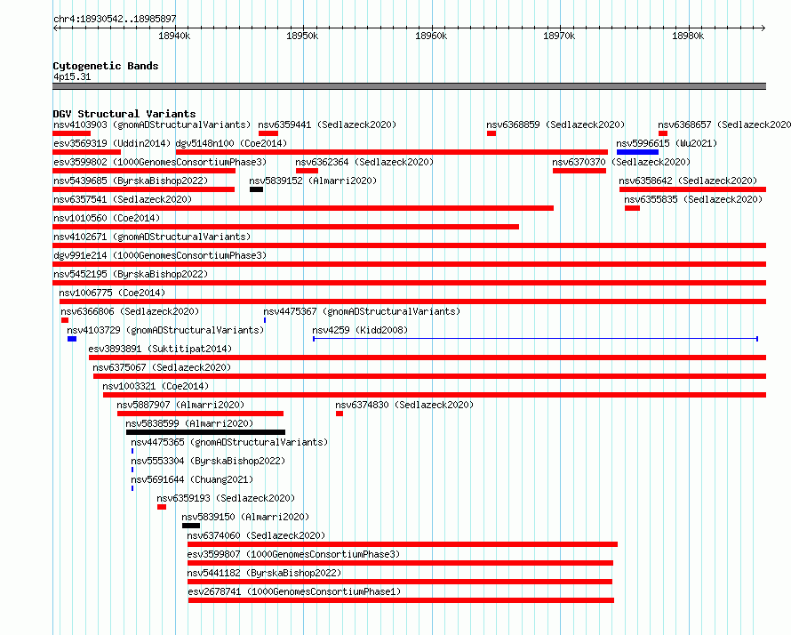Select the nsv4259 (Kidd2008) label
This screenshot has width=791, height=635.
click(x=360, y=330)
